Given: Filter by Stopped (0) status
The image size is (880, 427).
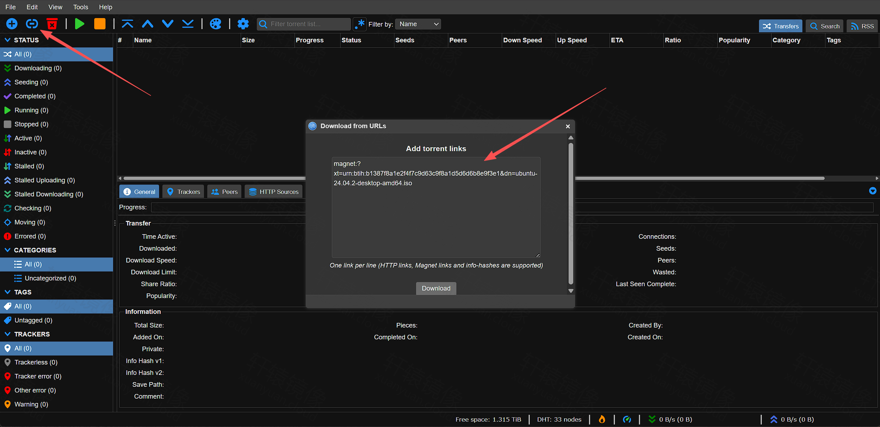Looking at the screenshot, I should [x=56, y=124].
